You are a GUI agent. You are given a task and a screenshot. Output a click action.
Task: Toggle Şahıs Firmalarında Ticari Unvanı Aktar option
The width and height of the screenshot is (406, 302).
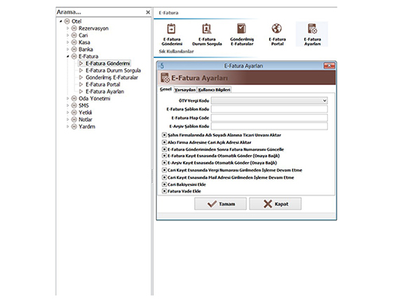(x=164, y=135)
